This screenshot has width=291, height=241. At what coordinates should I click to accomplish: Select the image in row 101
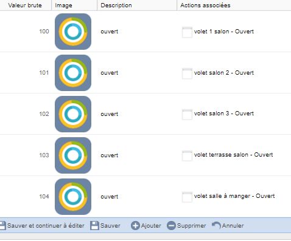point(73,73)
